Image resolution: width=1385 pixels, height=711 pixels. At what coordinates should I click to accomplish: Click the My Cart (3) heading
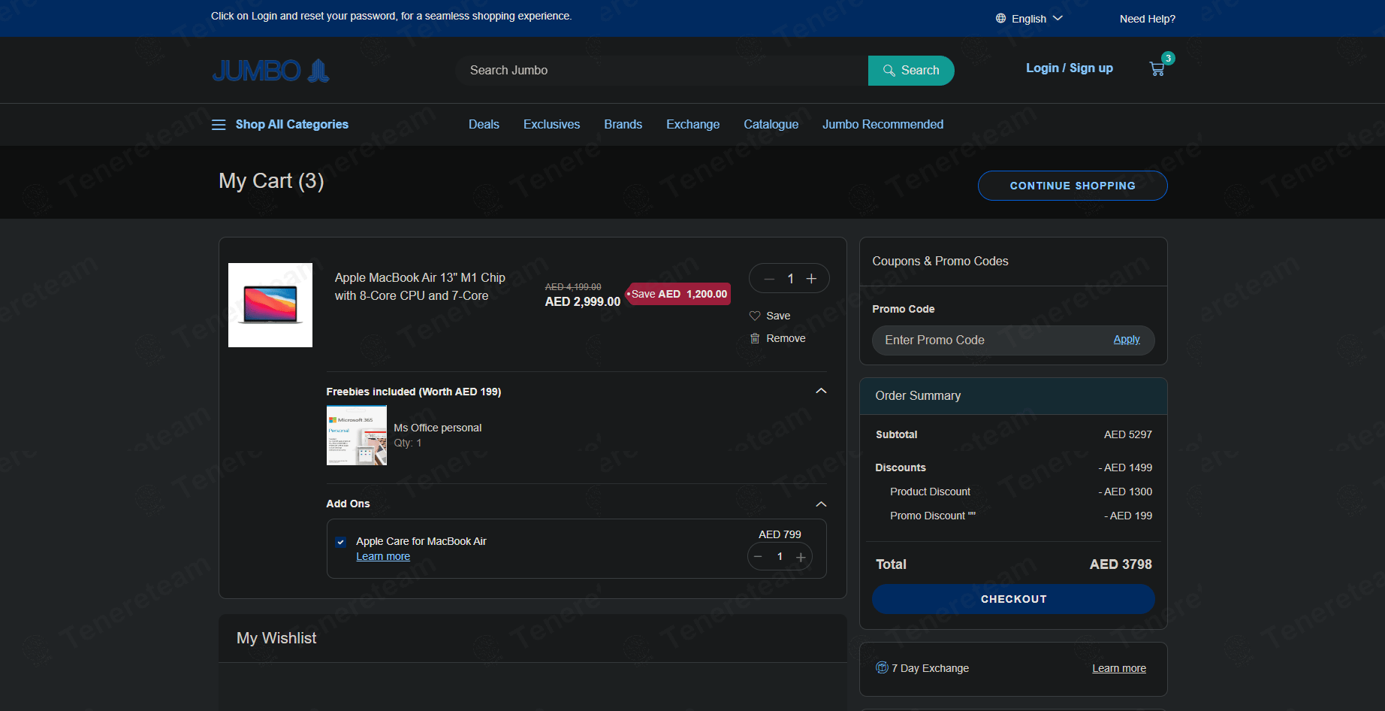point(271,181)
